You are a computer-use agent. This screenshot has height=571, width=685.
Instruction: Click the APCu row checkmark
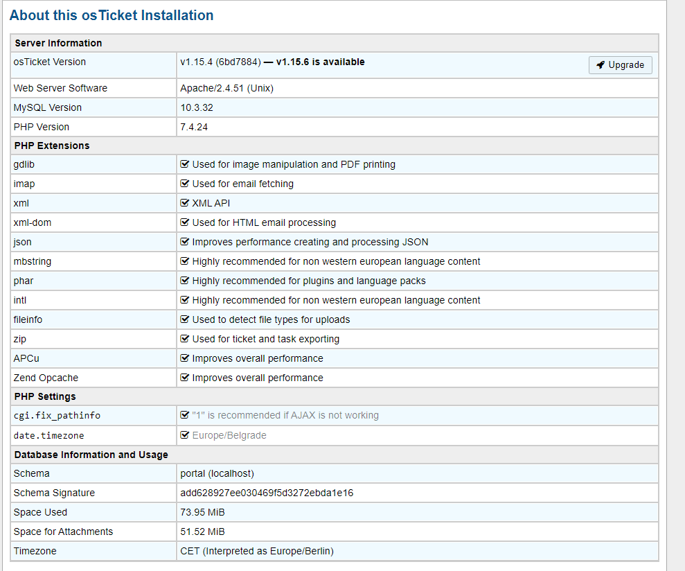(x=185, y=358)
